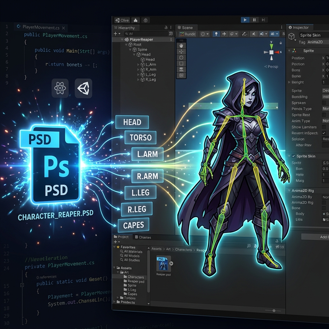
Task: Open the Scene shading mode dropdown next to Rundit
Action: coord(205,34)
